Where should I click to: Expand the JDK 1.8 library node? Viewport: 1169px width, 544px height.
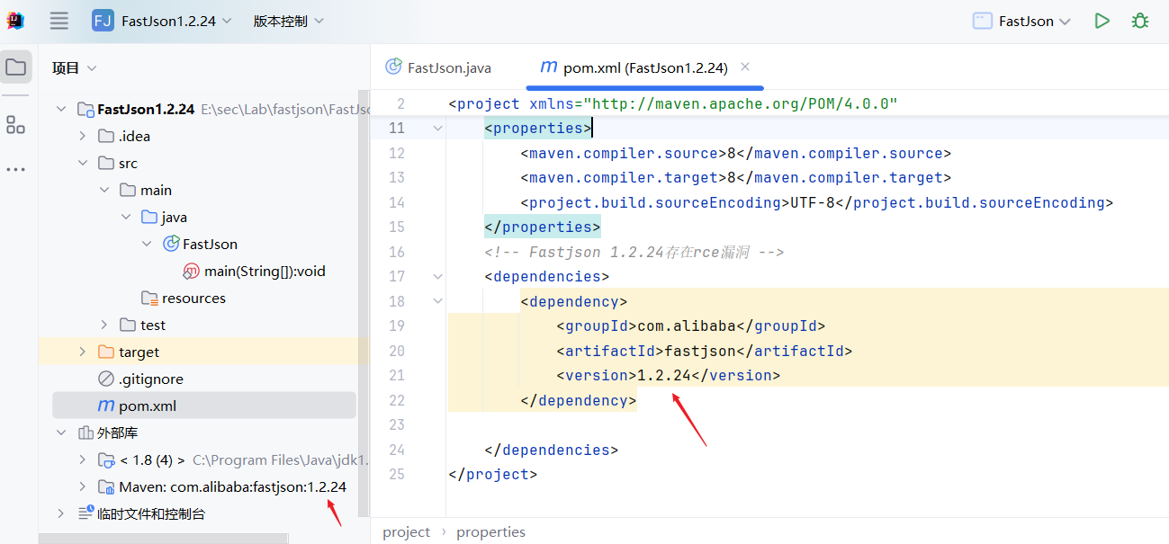pos(83,459)
